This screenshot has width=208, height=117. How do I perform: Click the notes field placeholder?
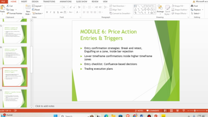45,106
